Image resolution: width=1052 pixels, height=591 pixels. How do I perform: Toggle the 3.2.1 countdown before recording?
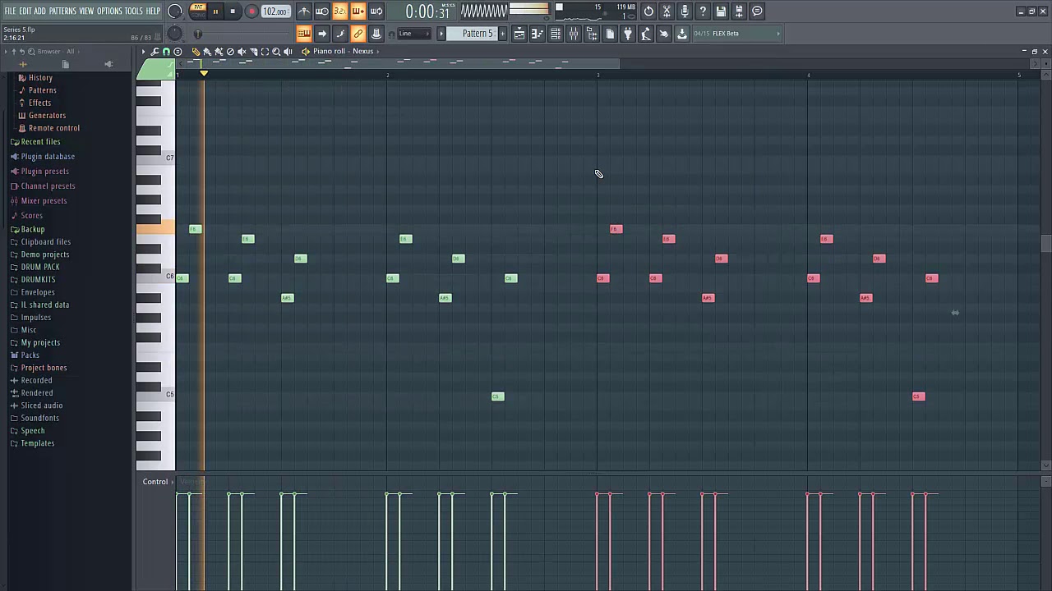(340, 11)
